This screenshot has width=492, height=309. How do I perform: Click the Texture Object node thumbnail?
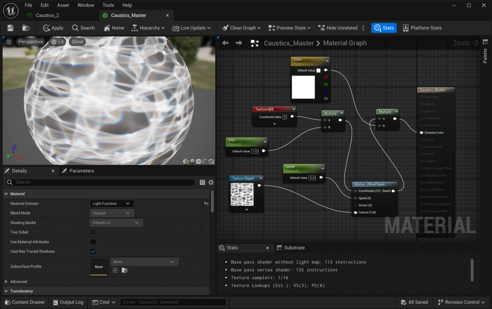pyautogui.click(x=242, y=195)
